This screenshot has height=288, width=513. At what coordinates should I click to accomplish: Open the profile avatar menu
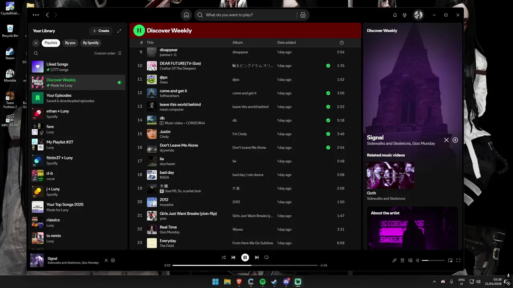click(x=418, y=15)
